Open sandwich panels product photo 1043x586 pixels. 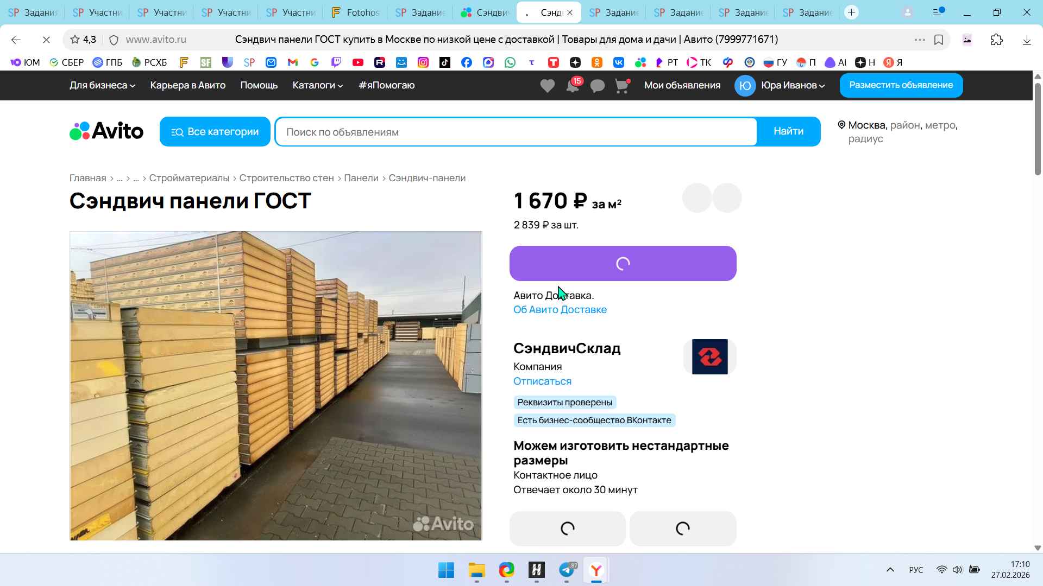click(x=275, y=385)
